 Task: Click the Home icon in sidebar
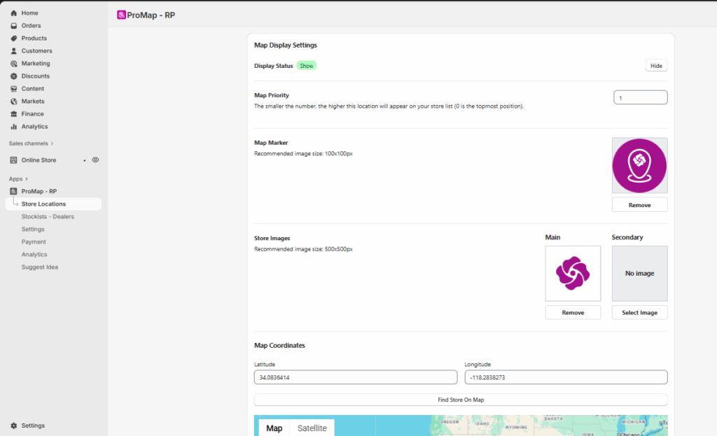13,13
